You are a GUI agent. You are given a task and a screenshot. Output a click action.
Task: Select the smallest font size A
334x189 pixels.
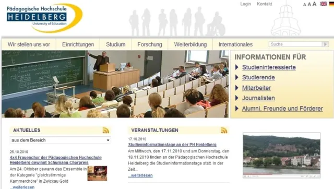tap(304, 5)
